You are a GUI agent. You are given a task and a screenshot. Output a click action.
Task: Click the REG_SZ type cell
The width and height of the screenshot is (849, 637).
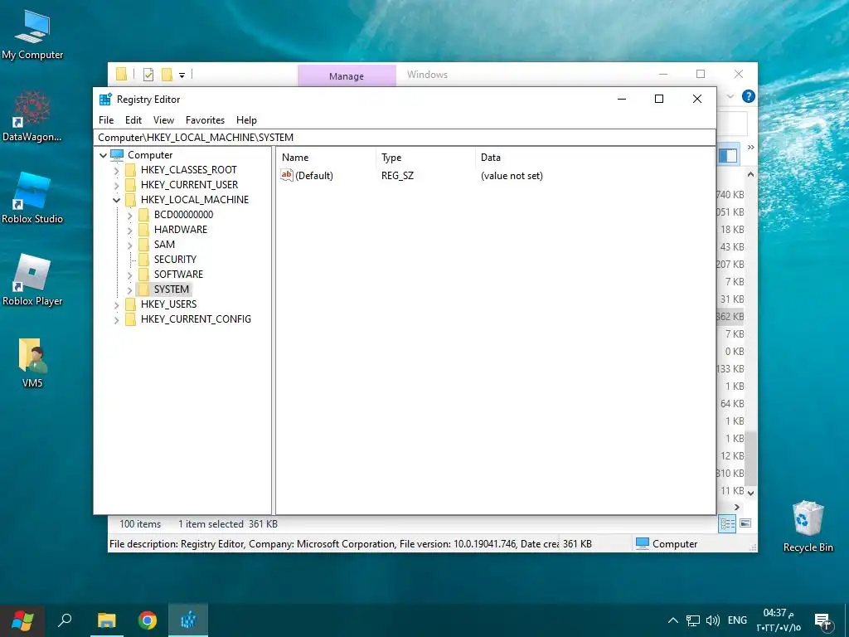point(397,176)
